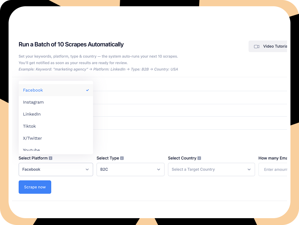Click chevron arrow in B2C type dropdown
This screenshot has height=225, width=299.
click(x=159, y=169)
